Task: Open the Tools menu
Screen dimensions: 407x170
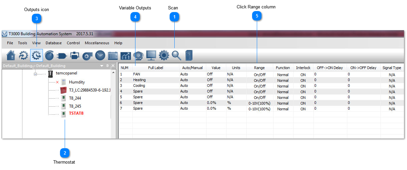Action: pyautogui.click(x=22, y=43)
